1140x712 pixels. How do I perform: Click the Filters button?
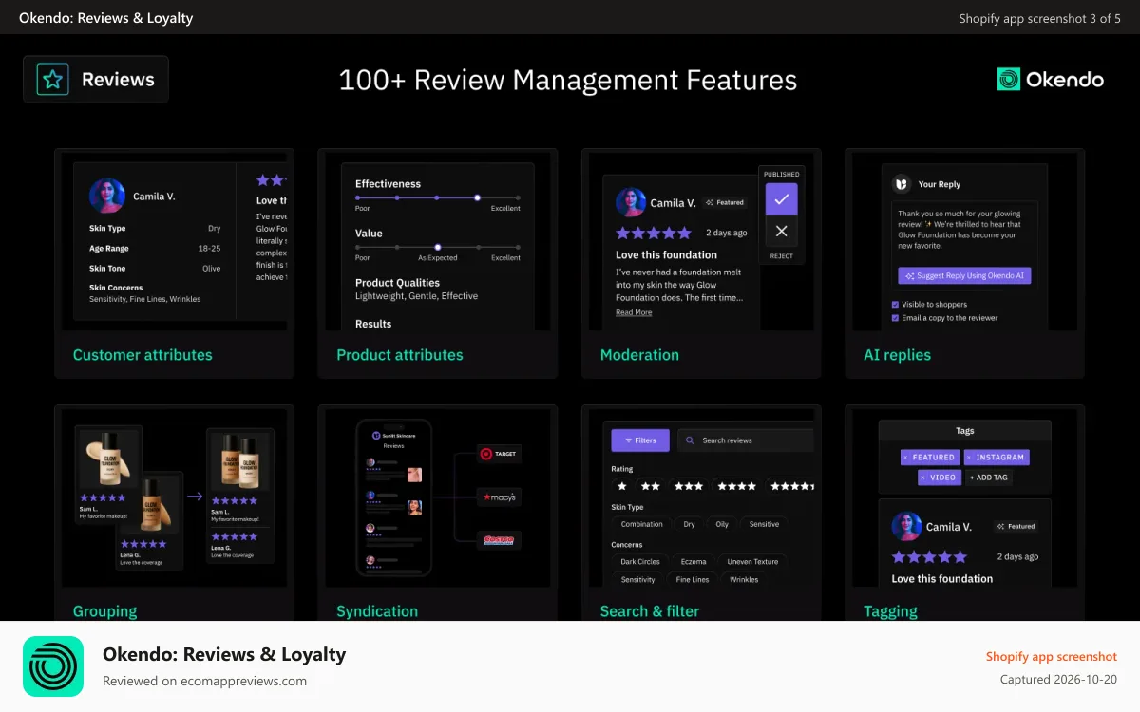tap(640, 440)
